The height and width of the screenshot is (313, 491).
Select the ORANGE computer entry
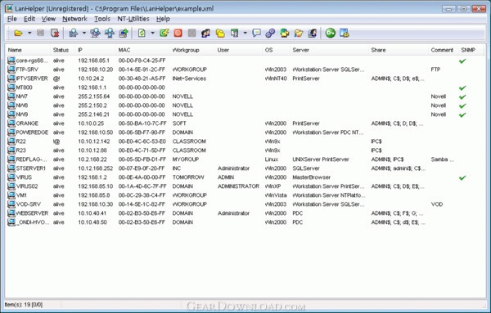click(27, 123)
